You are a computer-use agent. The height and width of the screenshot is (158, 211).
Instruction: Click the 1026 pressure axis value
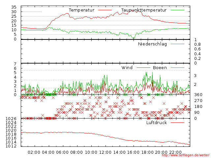click(x=11, y=119)
